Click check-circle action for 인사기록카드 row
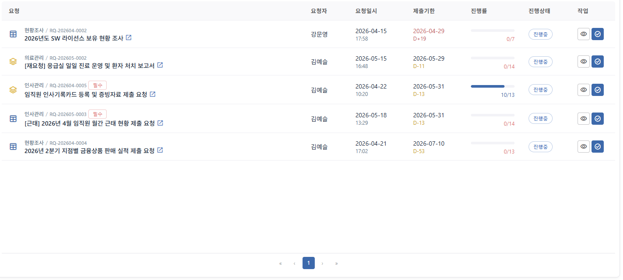Screen dimensions: 623x280 coord(598,90)
